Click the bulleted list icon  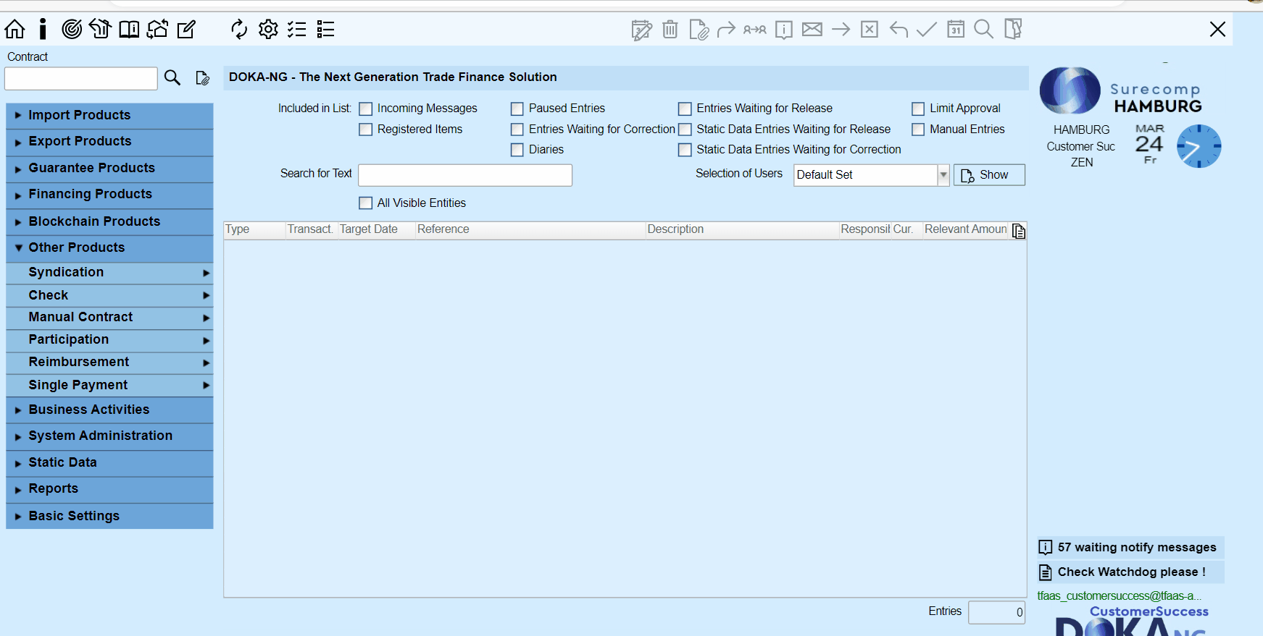pyautogui.click(x=325, y=29)
